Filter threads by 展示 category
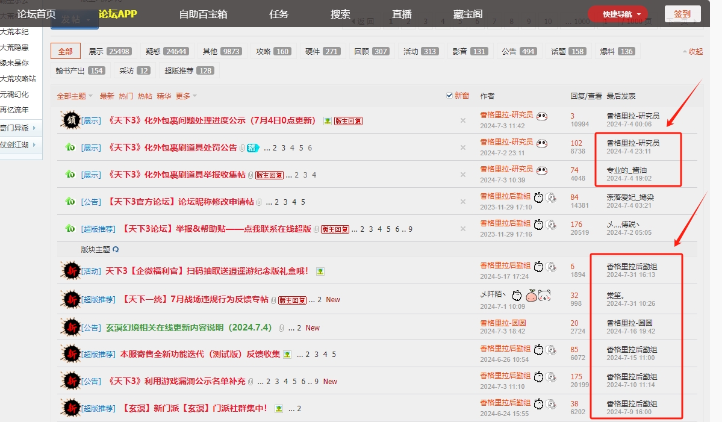This screenshot has width=722, height=422. 110,52
